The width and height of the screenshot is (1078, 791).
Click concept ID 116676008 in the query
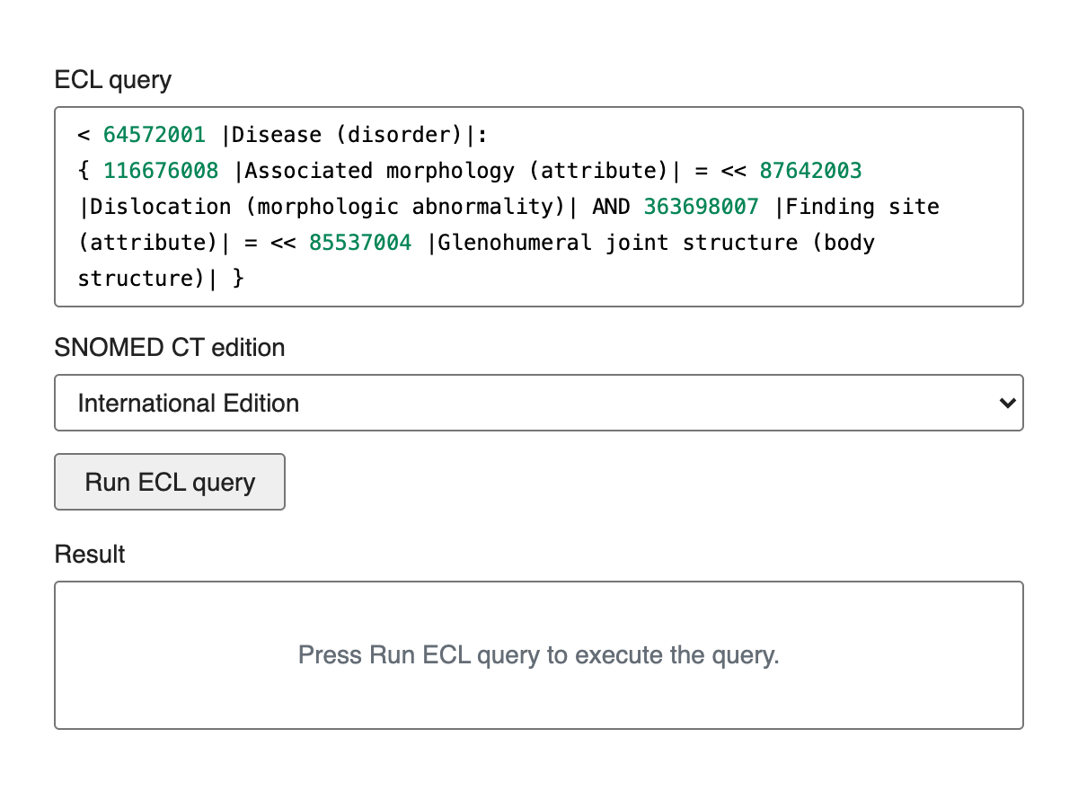(x=161, y=171)
